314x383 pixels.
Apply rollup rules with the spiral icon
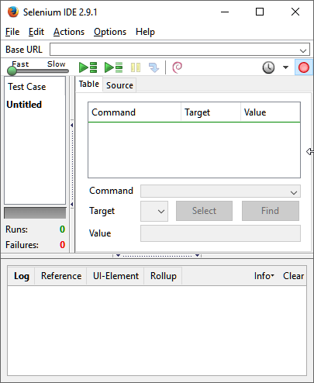178,67
